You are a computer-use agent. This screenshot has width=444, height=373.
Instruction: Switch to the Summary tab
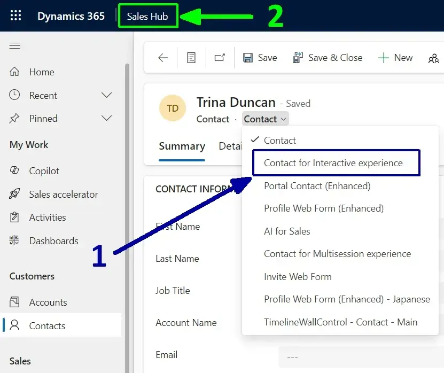[182, 146]
